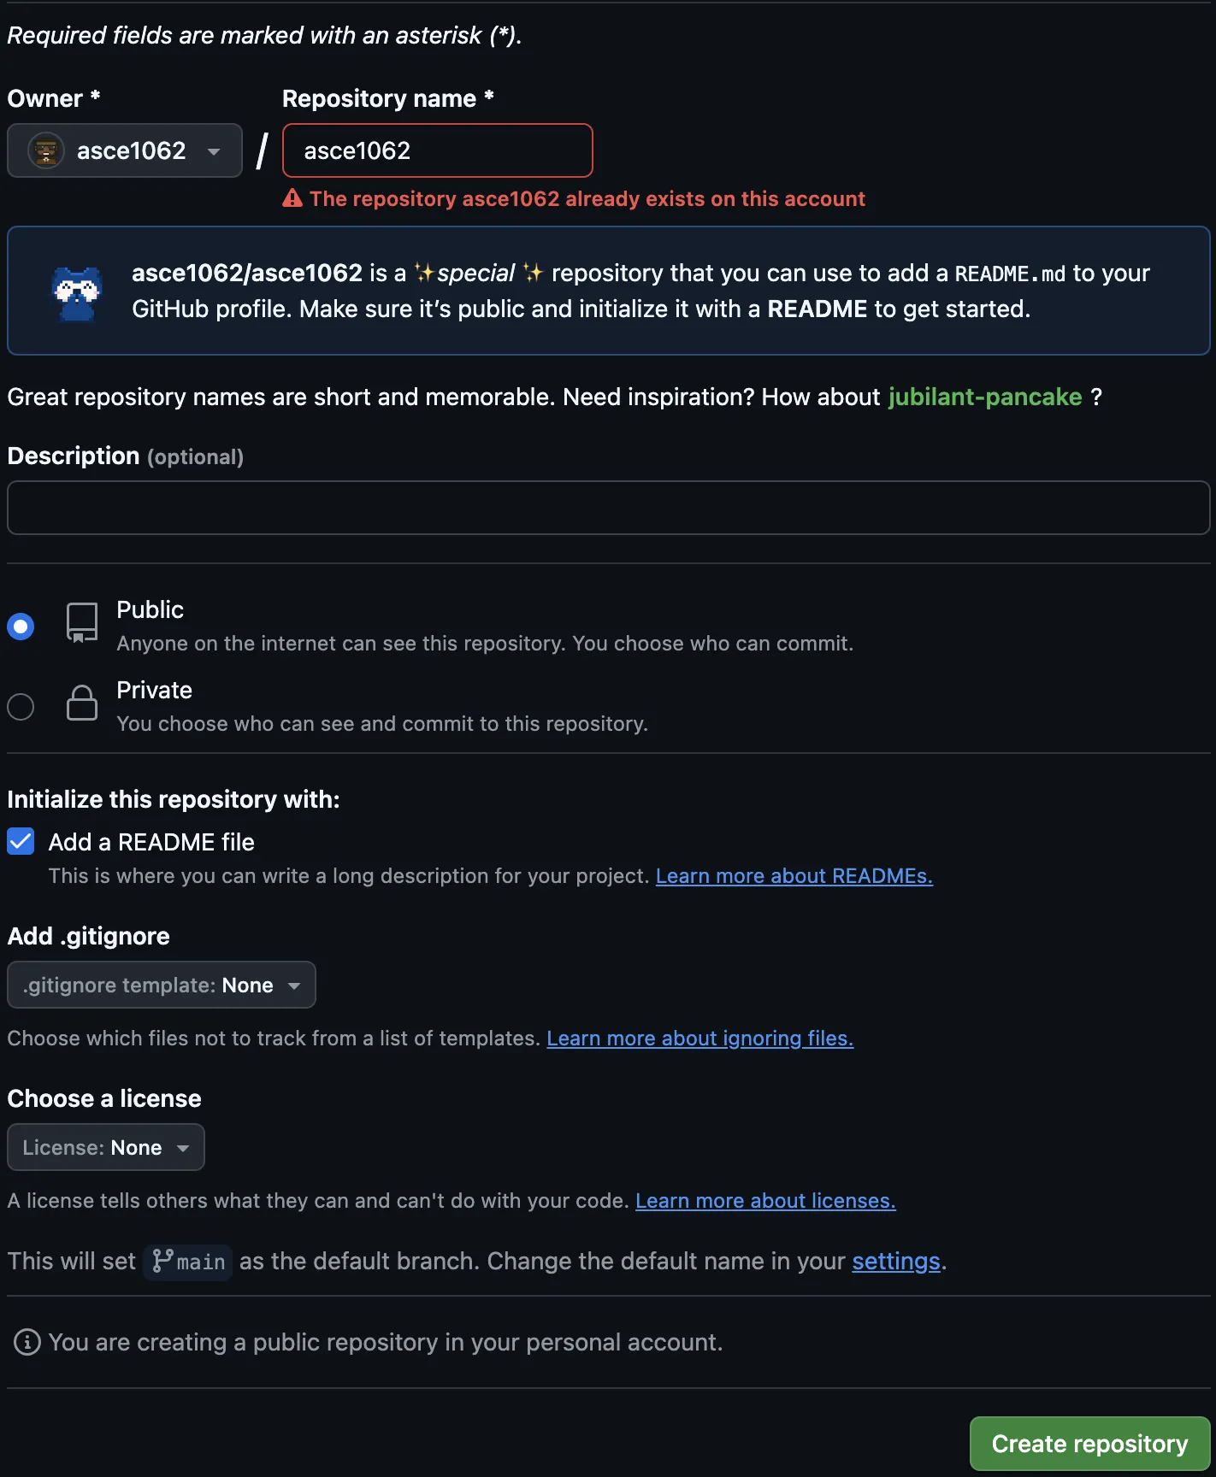The width and height of the screenshot is (1216, 1477).
Task: Click the 'Private' option heading text
Action: pos(154,690)
